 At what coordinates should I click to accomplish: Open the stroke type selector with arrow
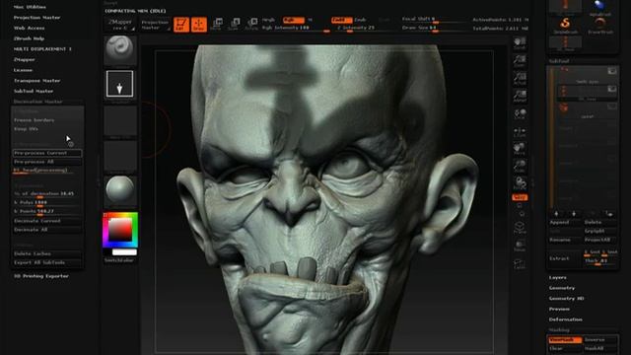[x=120, y=84]
